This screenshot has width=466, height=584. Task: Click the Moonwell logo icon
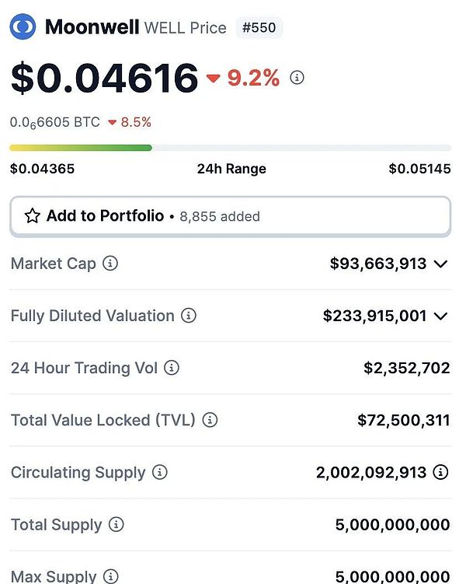click(x=23, y=27)
